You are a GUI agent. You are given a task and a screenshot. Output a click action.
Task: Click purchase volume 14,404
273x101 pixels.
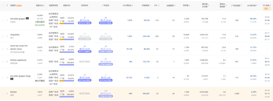186,34
